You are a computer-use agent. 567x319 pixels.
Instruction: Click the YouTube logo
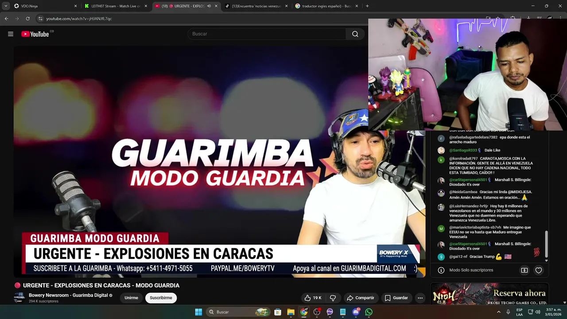(35, 34)
